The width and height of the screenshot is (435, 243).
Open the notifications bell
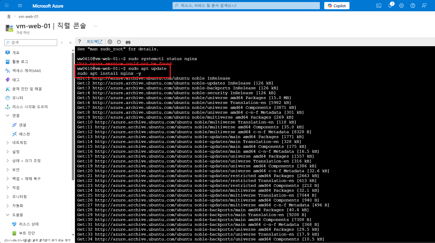point(390,6)
